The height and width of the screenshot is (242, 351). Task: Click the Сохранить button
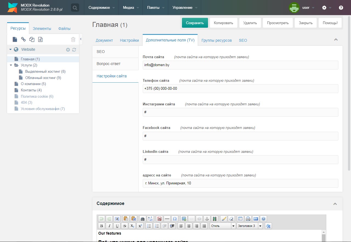tap(195, 23)
